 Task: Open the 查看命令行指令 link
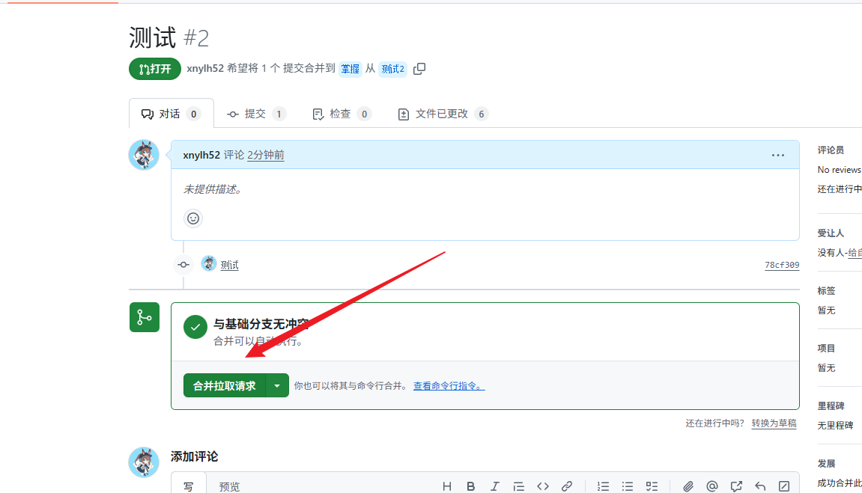pyautogui.click(x=449, y=386)
